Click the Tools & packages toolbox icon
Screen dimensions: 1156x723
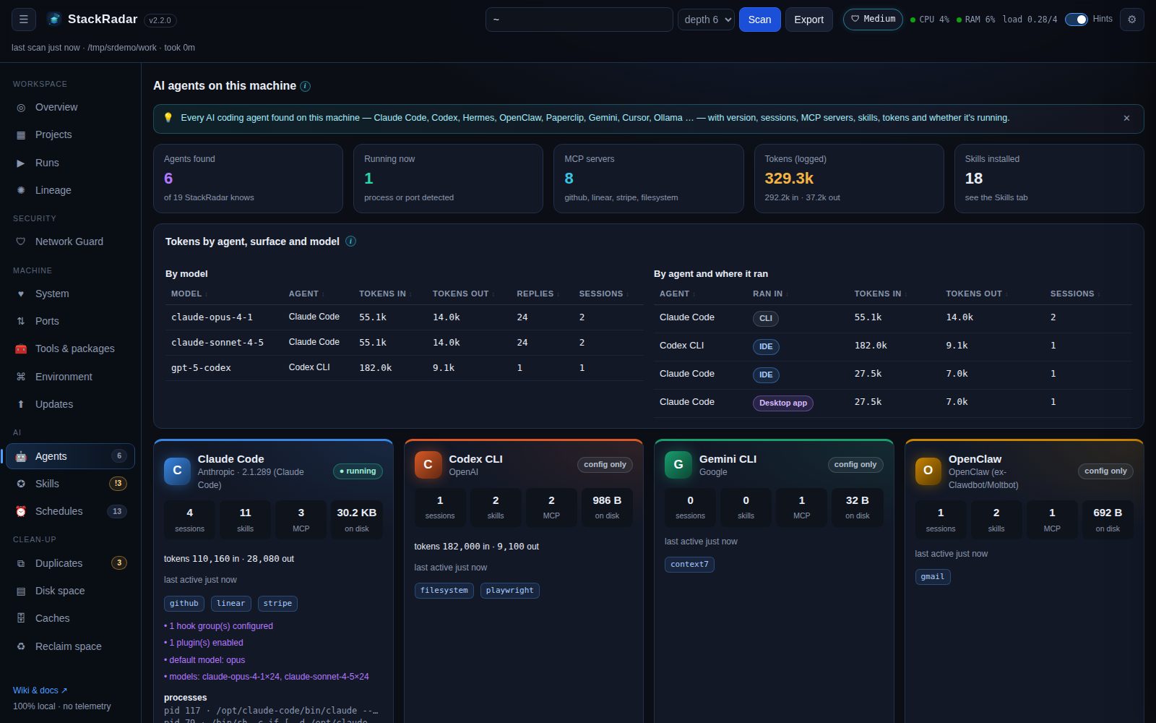(21, 348)
